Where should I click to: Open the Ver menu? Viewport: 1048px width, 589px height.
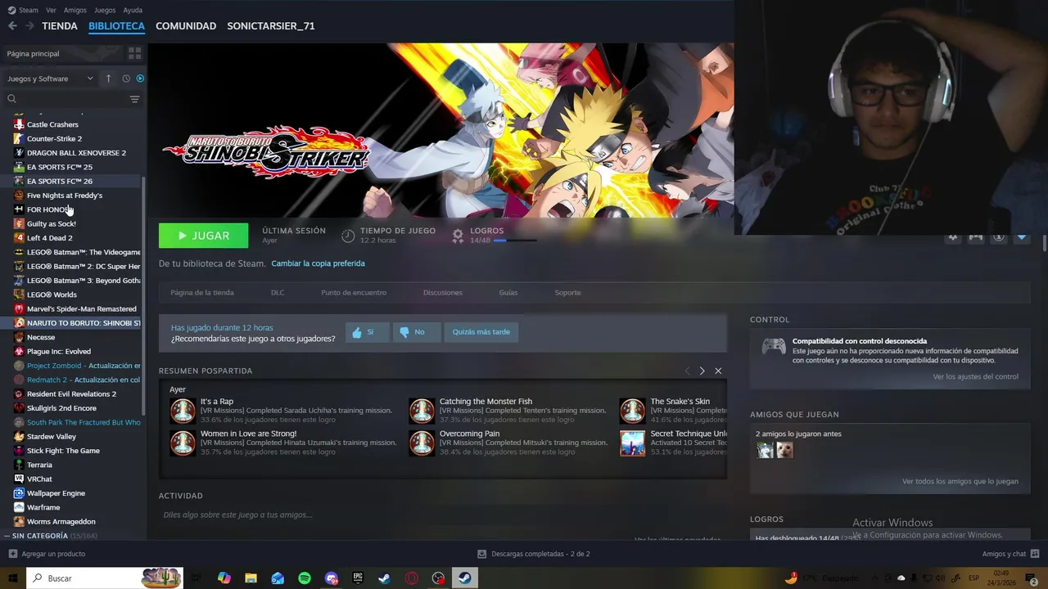tap(51, 10)
